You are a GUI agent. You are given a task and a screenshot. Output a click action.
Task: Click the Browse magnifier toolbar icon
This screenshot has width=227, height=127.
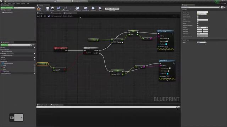click(x=52, y=8)
